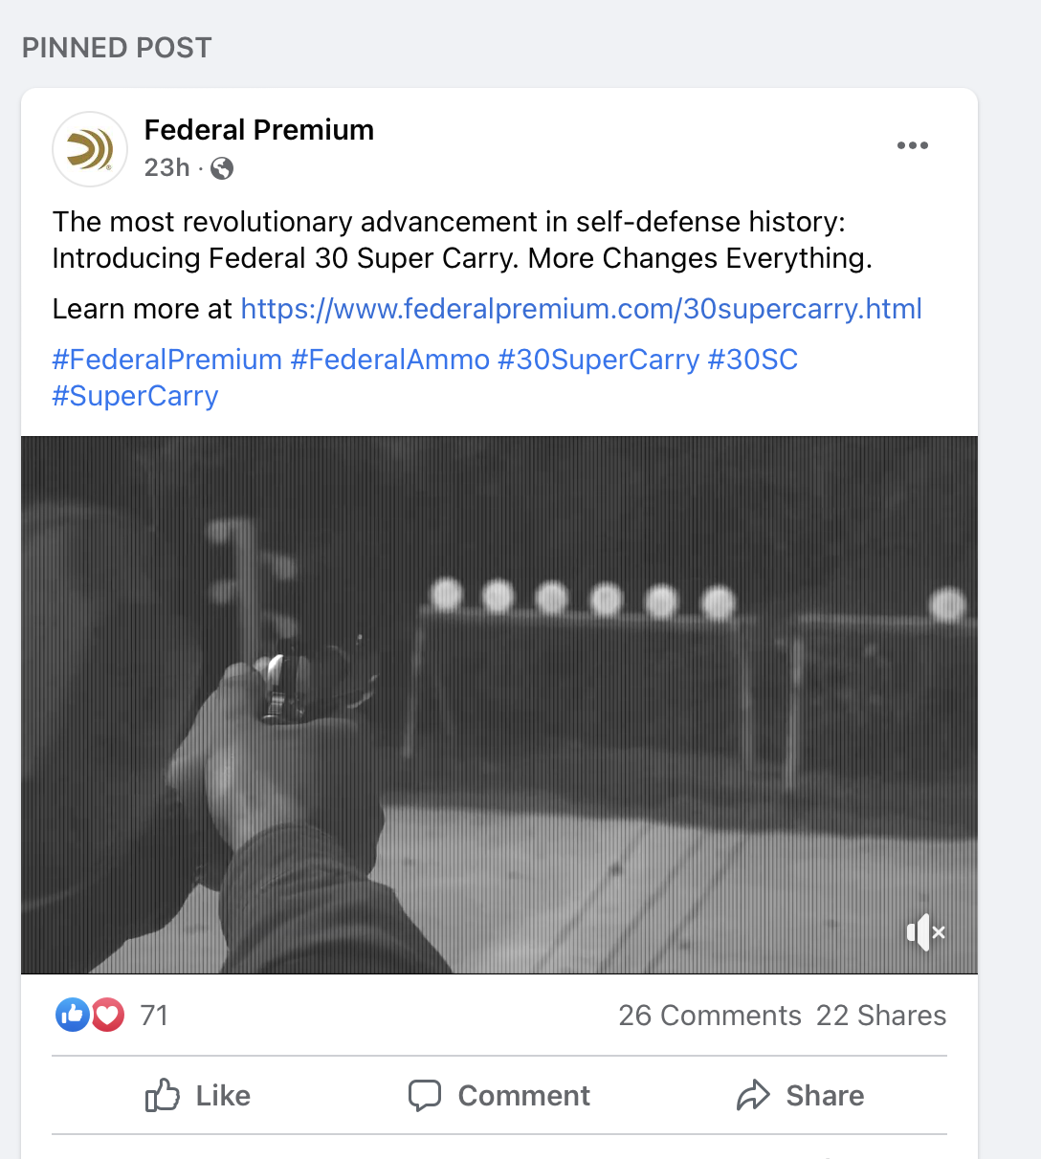Viewport: 1041px width, 1159px height.
Task: Expand the 26 Comments list
Action: pyautogui.click(x=709, y=1015)
